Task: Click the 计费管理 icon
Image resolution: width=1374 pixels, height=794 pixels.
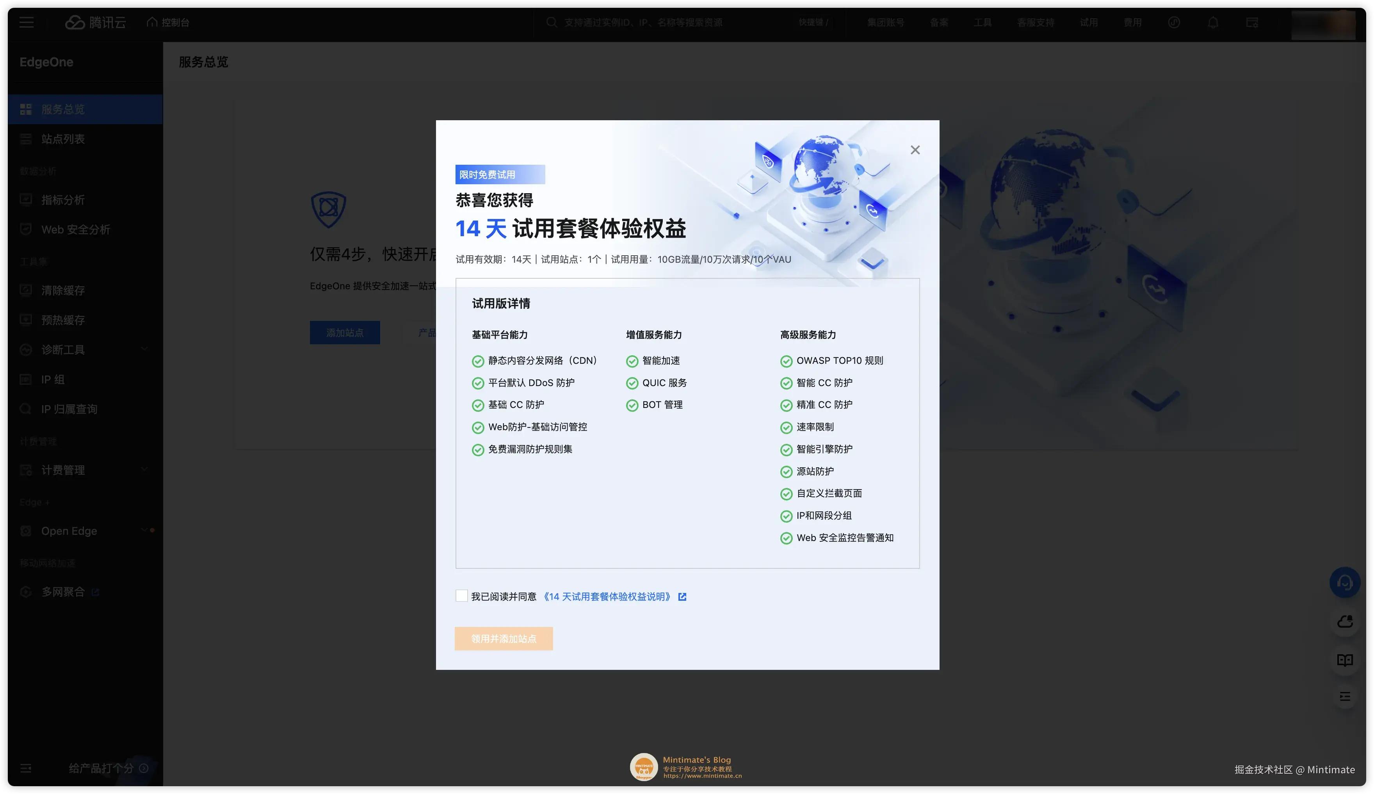Action: pyautogui.click(x=26, y=470)
